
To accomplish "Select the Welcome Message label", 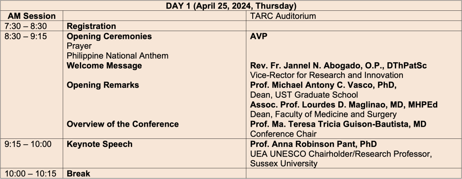I will point(104,65).
